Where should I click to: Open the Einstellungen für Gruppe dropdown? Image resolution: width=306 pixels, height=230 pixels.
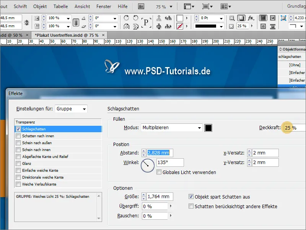click(x=71, y=109)
